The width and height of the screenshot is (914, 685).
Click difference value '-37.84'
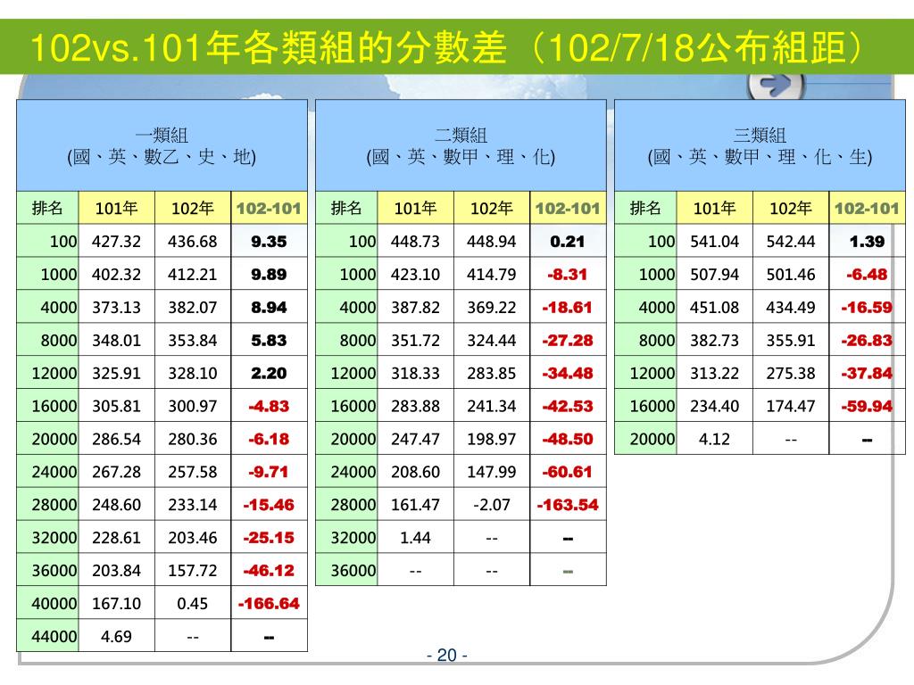click(867, 373)
